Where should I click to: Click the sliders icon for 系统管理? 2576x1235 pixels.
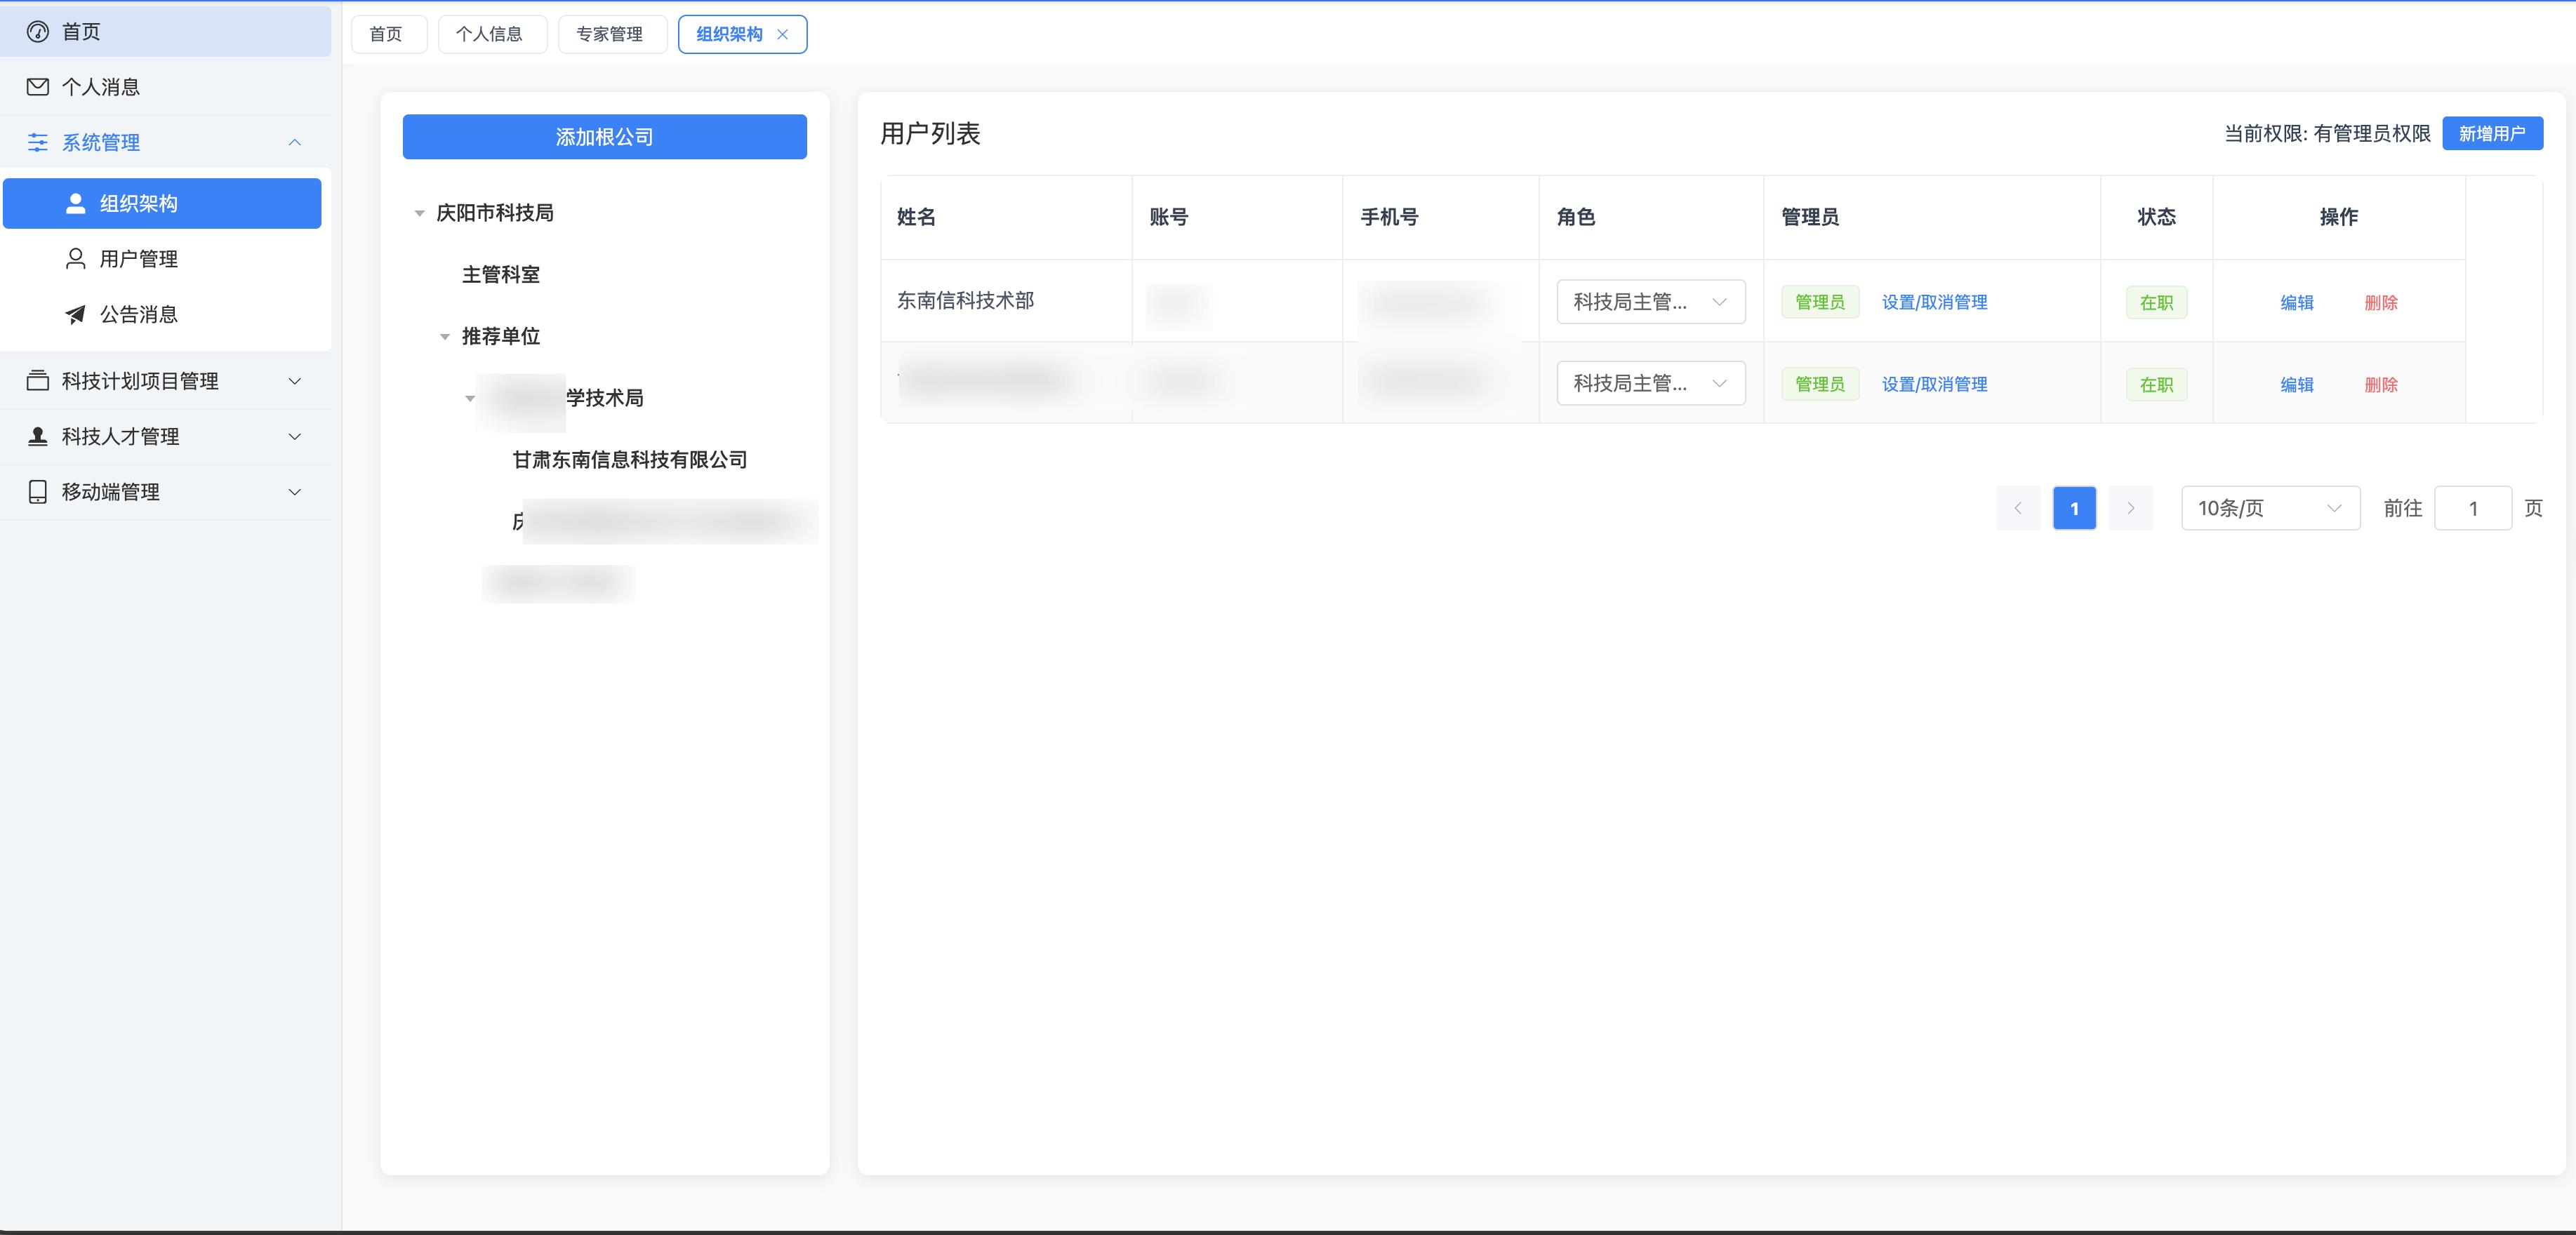[38, 142]
